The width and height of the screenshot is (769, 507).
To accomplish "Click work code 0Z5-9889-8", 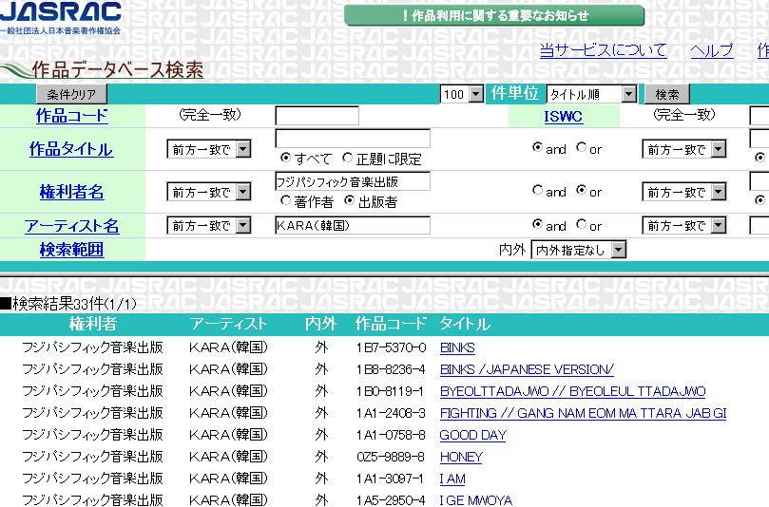I will [391, 457].
